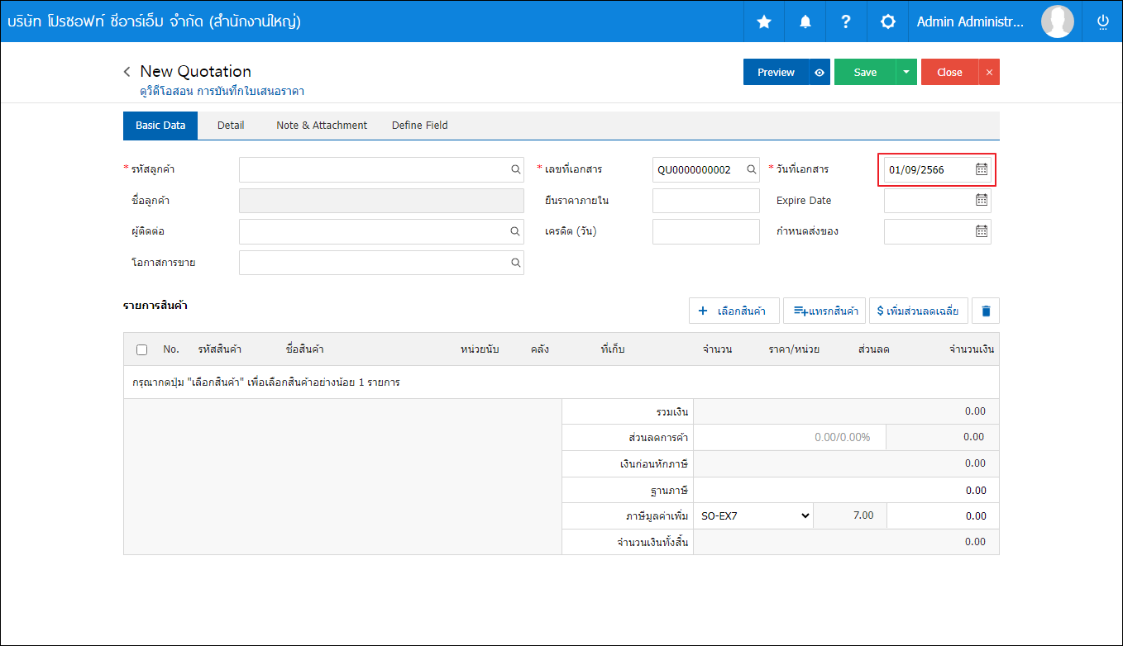Image resolution: width=1123 pixels, height=646 pixels.
Task: Search contact person magnifier icon
Action: [x=515, y=231]
